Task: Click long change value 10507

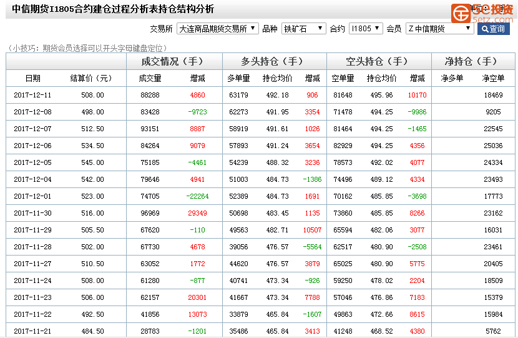Action: click(x=312, y=230)
